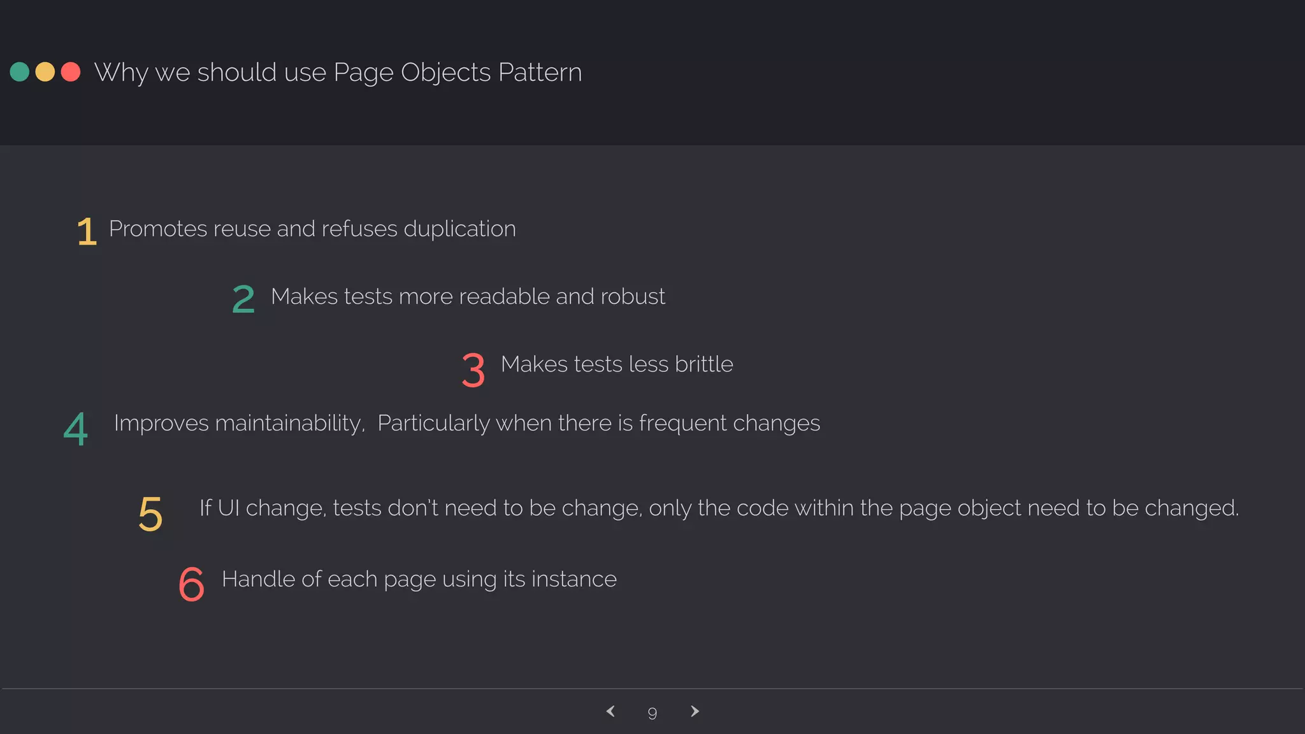Click 'Handle of each page using its instance'
Screen dimensions: 1305x734
[419, 579]
